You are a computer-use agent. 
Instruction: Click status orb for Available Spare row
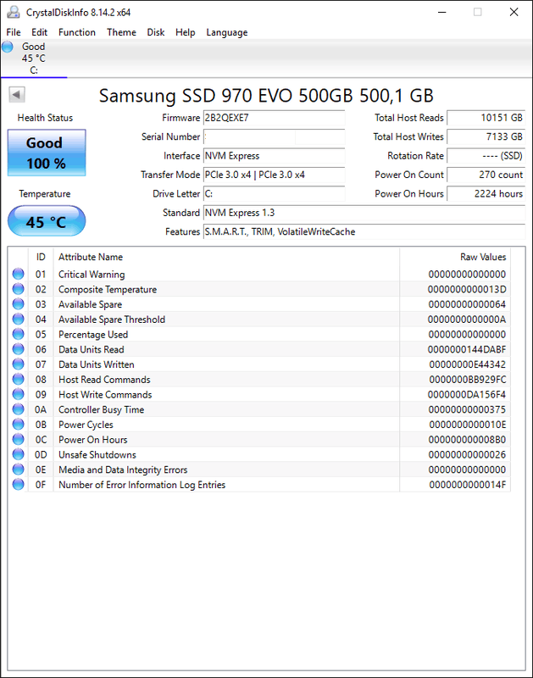point(18,304)
